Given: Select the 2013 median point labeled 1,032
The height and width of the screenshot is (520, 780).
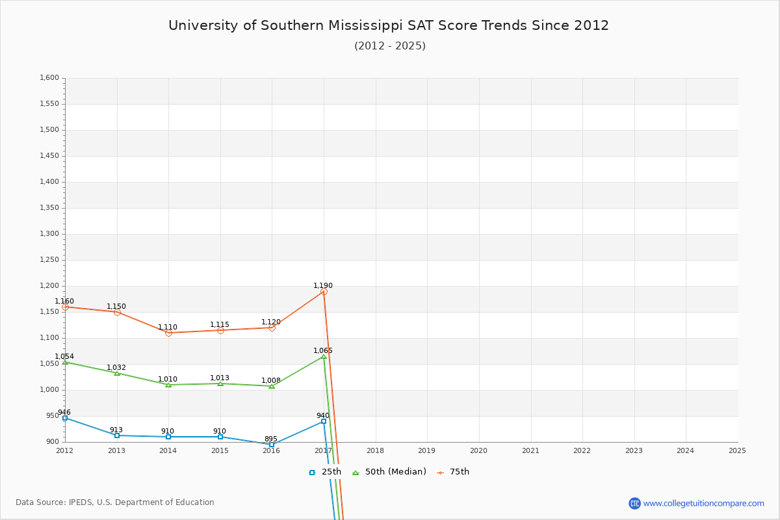Looking at the screenshot, I should click(x=117, y=373).
